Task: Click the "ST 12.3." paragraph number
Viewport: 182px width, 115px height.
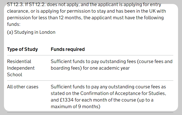Action: 15,5
